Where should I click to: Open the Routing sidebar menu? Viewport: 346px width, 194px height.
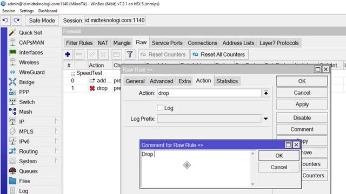pyautogui.click(x=28, y=151)
